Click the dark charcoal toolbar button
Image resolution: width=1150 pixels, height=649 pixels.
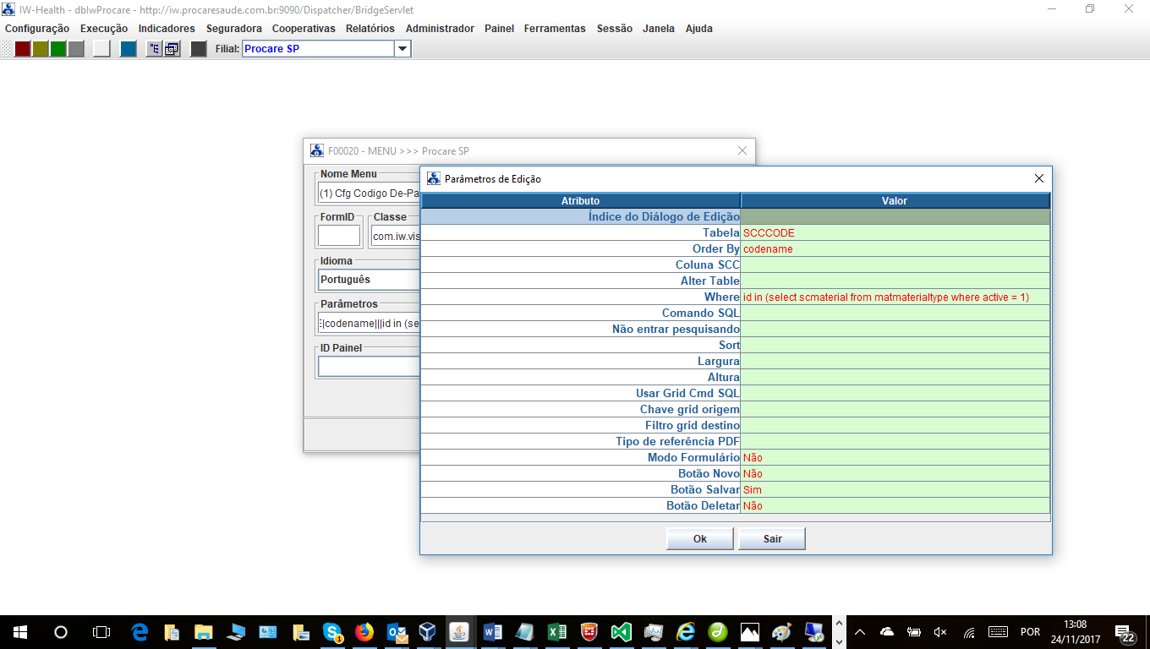coord(199,49)
